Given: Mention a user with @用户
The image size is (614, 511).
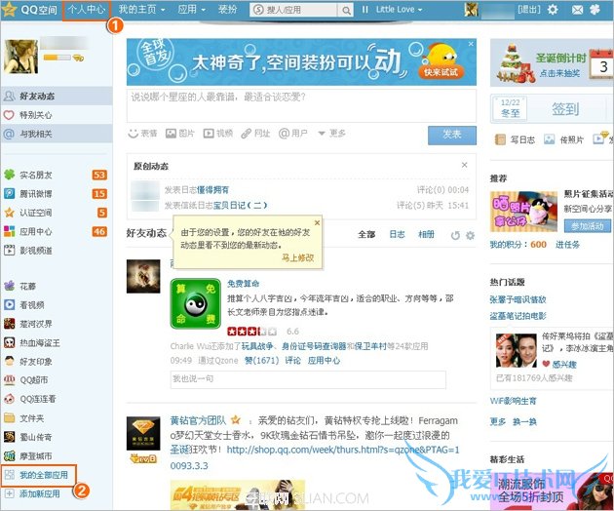Looking at the screenshot, I should coord(293,134).
